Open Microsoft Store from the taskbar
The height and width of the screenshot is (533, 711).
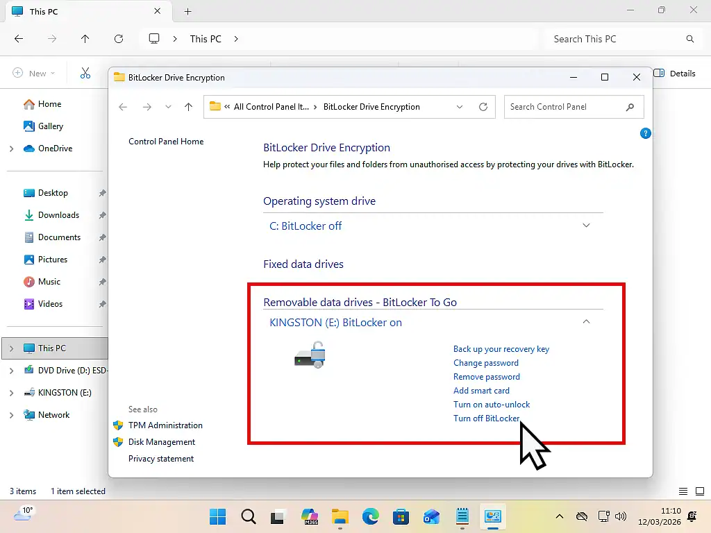click(401, 516)
